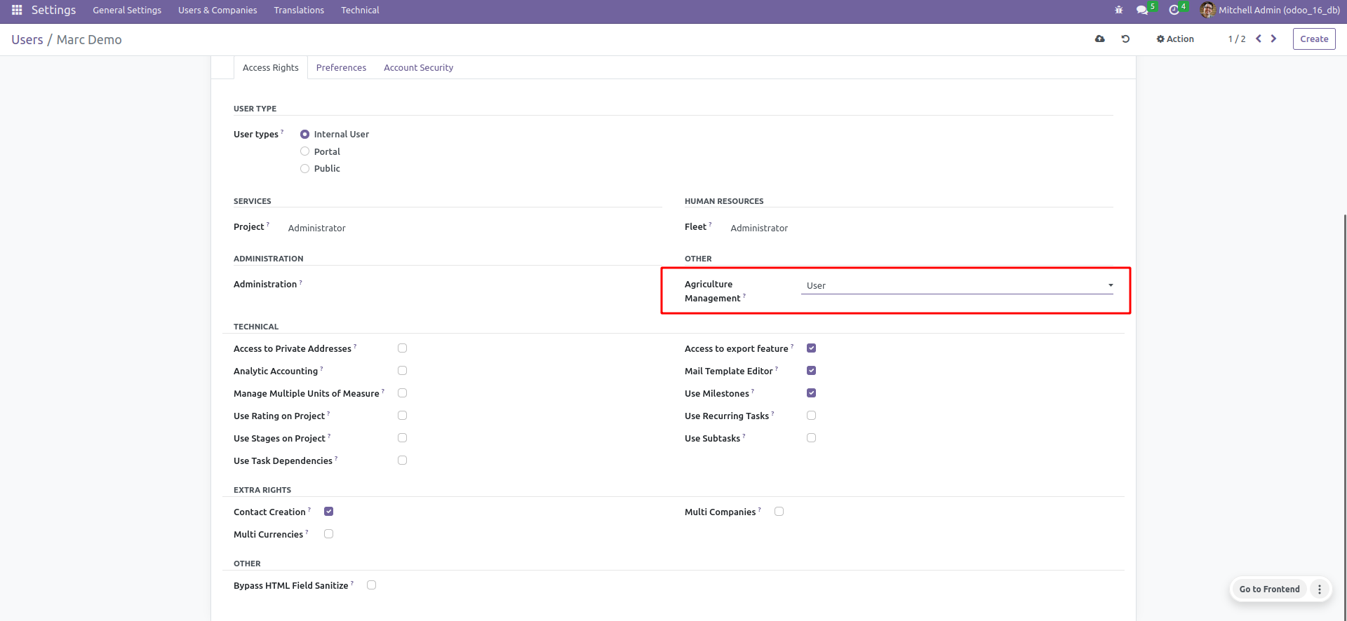Click the discard changes undo icon
1347x621 pixels.
tap(1125, 39)
